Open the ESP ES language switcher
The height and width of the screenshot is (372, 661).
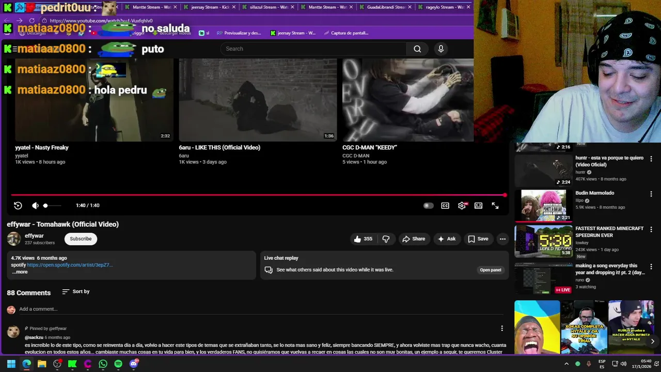point(602,364)
